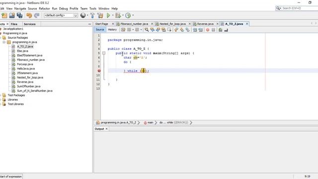Click the Clean and Build Project icon
This screenshot has height=179, width=318.
(x=100, y=15)
